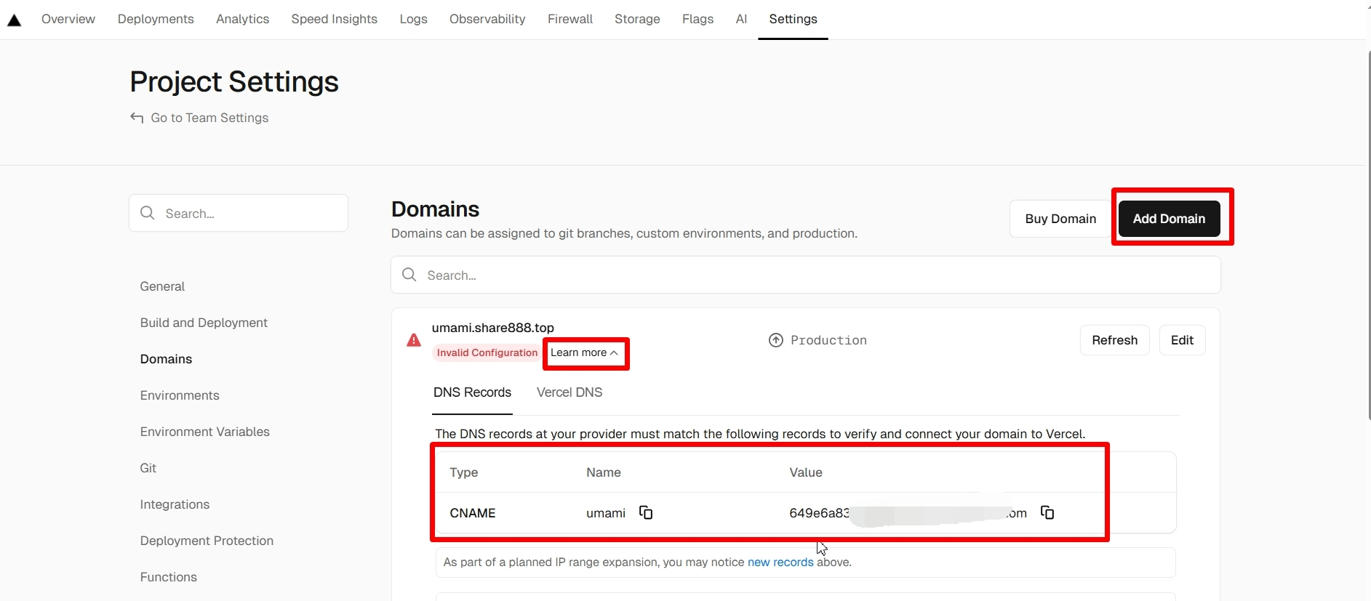This screenshot has height=601, width=1371.
Task: Open General settings in the sidebar
Action: [162, 286]
